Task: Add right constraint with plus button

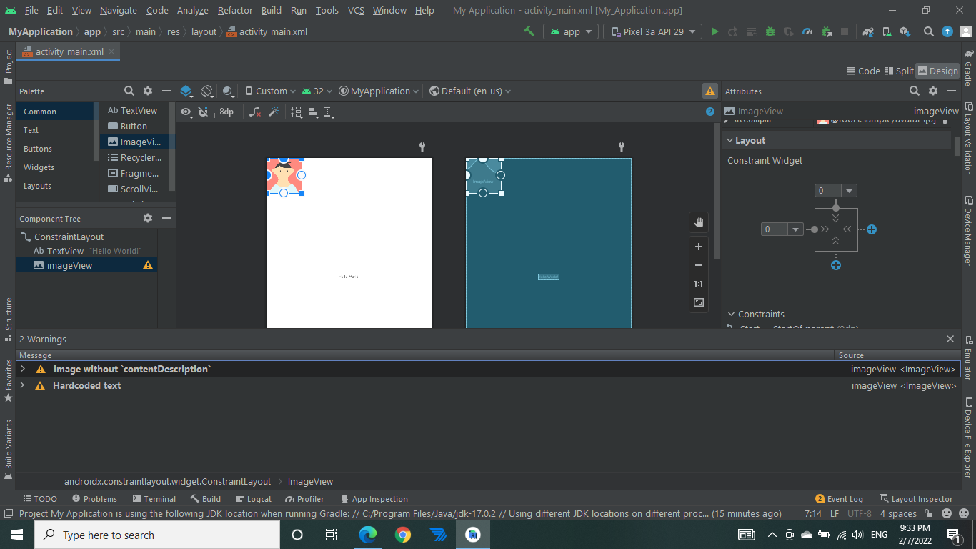Action: tap(872, 229)
